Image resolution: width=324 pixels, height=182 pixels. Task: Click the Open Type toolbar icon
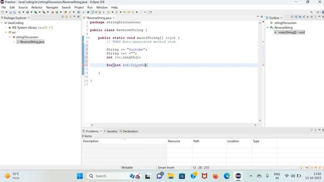tap(65, 12)
